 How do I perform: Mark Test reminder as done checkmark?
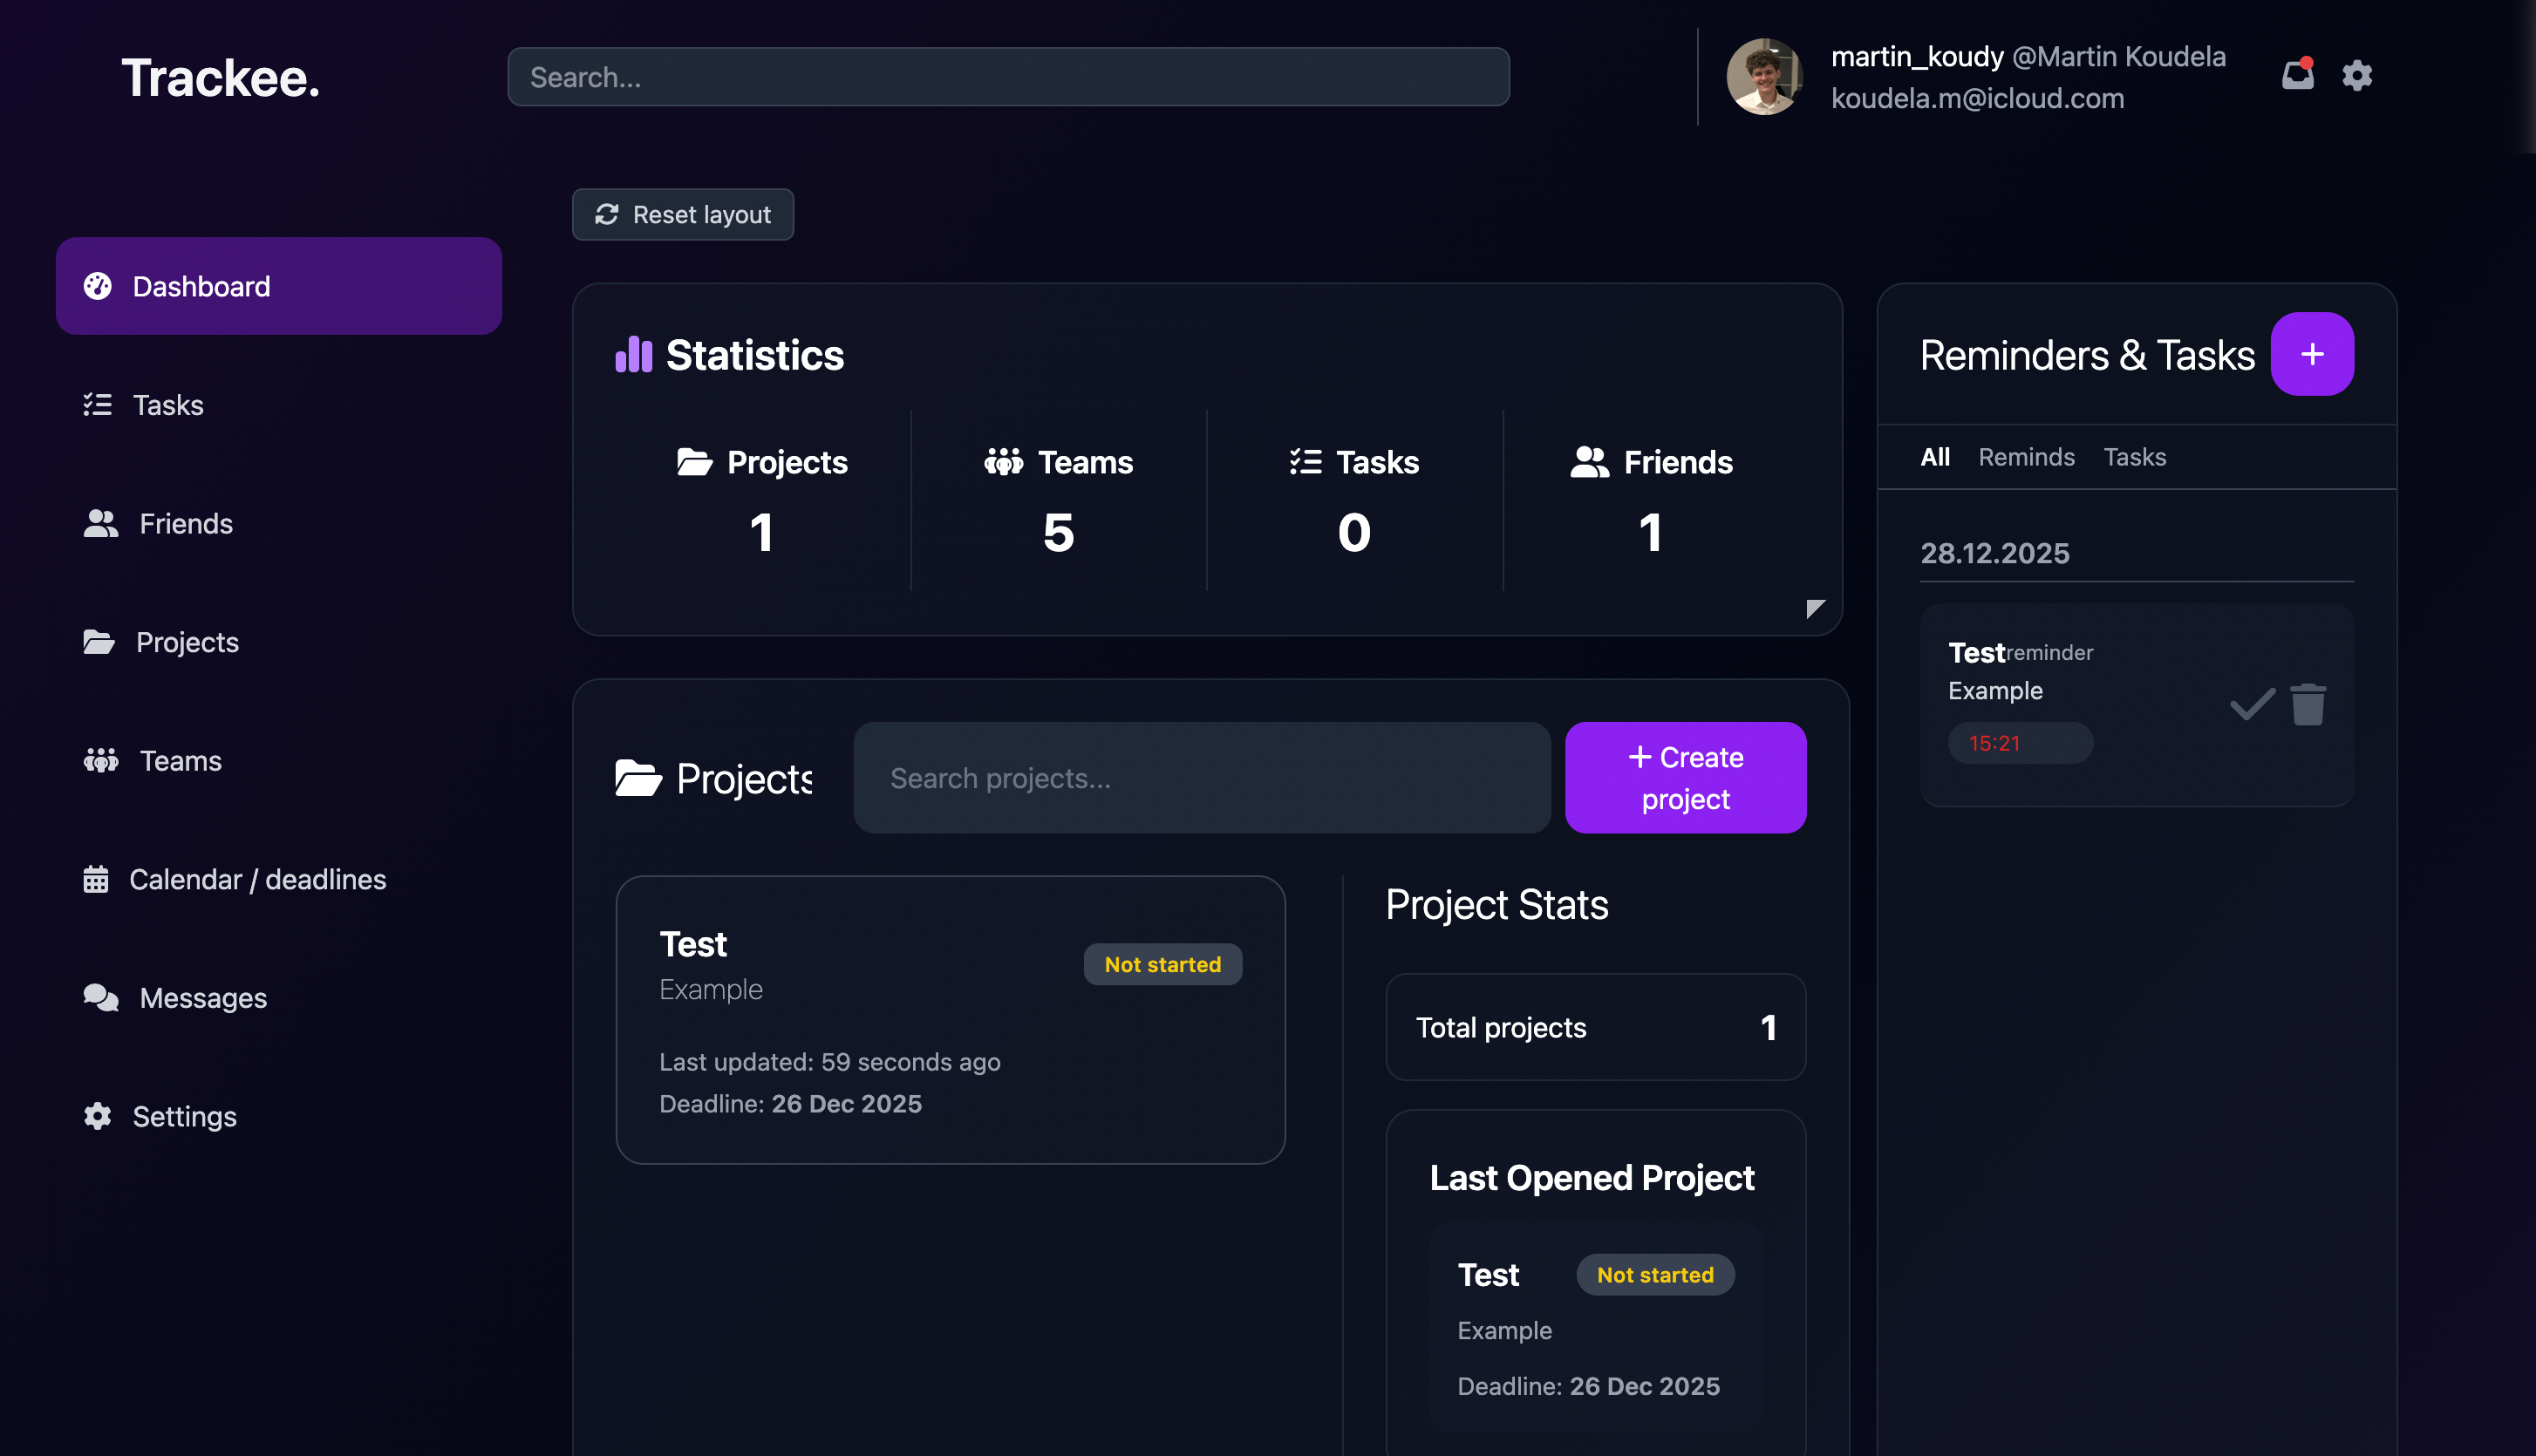click(2252, 704)
